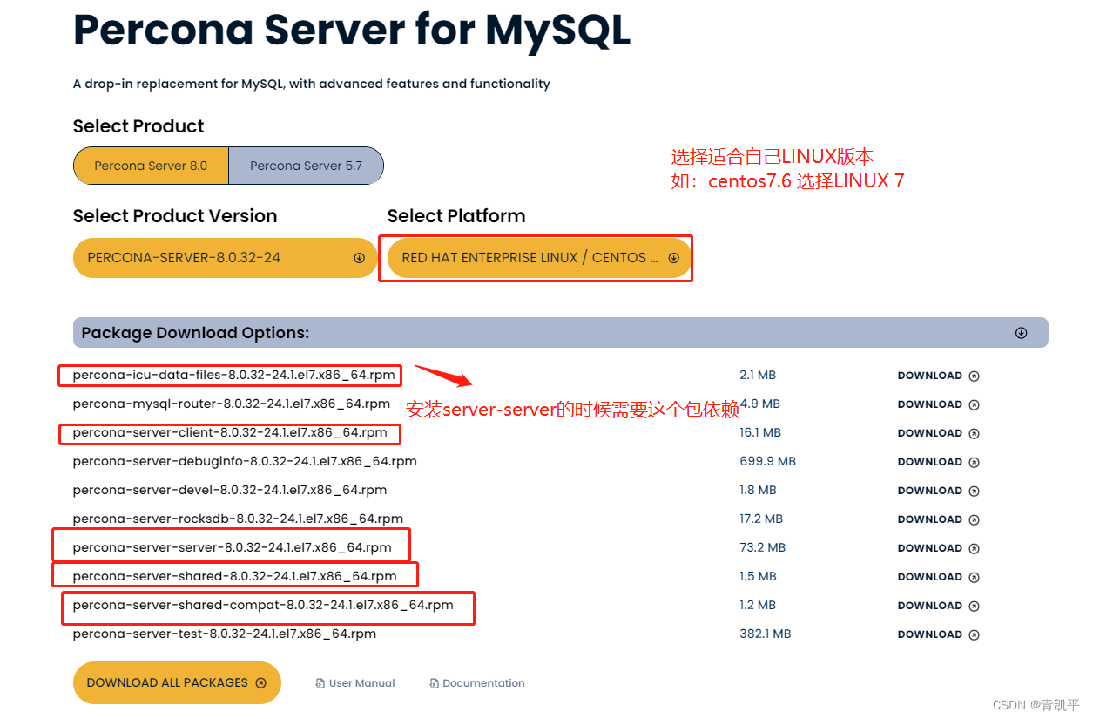Image resolution: width=1093 pixels, height=719 pixels.
Task: Click the download icon for percona-server-server package
Action: (975, 547)
